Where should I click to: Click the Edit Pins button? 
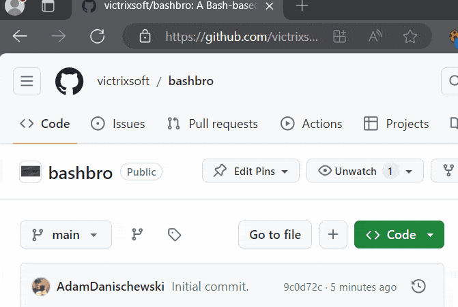tap(251, 171)
